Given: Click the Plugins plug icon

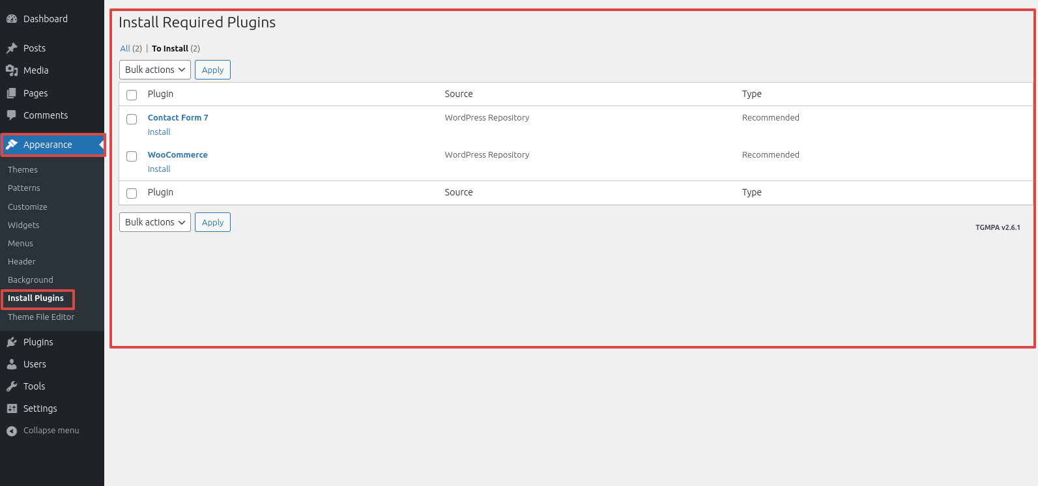Looking at the screenshot, I should 12,342.
